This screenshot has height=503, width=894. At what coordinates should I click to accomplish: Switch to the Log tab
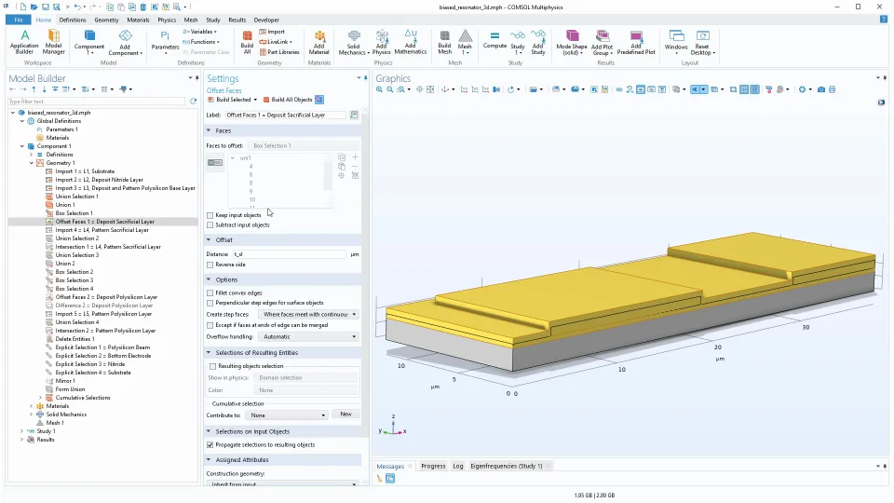coord(458,466)
